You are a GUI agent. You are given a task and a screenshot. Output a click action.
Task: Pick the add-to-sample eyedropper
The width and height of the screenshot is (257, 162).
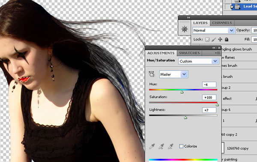(161, 146)
